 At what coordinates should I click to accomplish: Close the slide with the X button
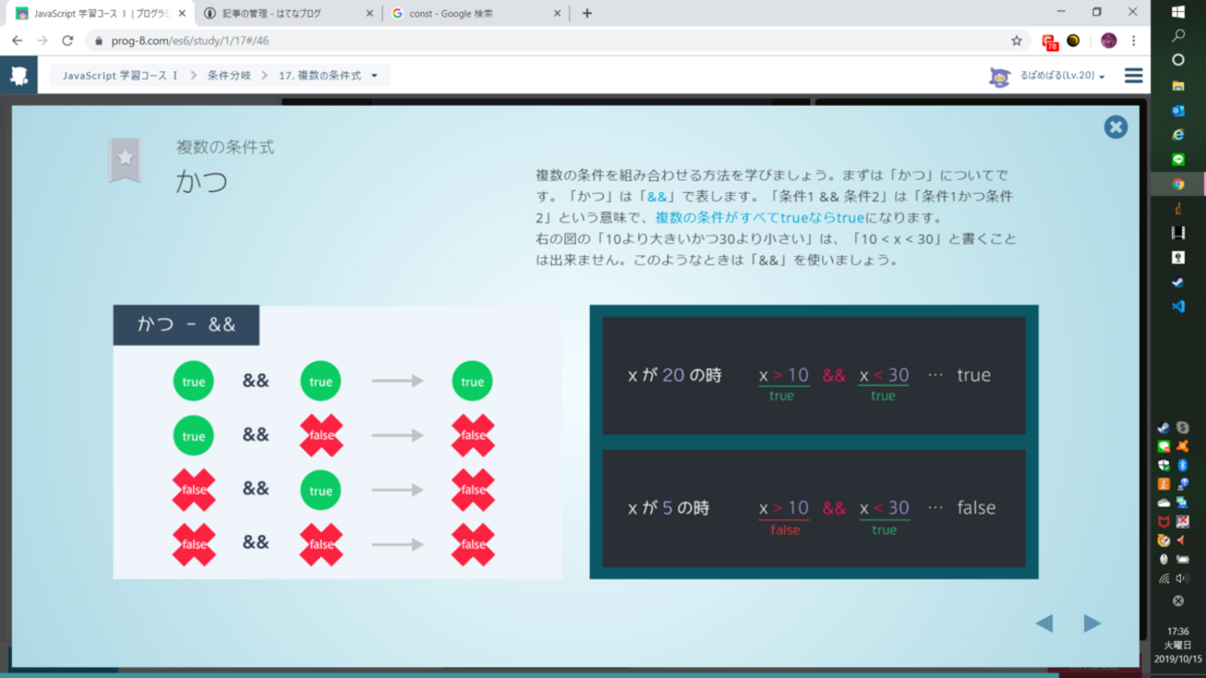click(1115, 127)
